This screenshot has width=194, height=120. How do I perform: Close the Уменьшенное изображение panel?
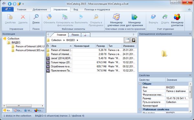pyautogui.click(x=190, y=34)
